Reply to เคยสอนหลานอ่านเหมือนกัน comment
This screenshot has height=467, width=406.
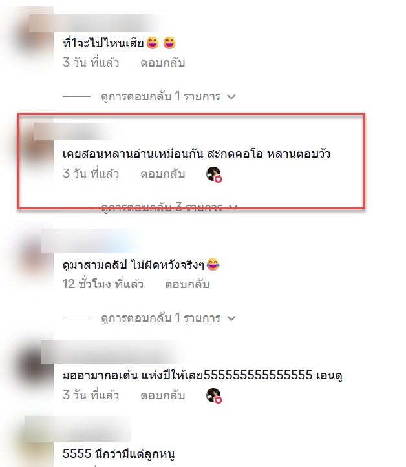click(x=163, y=174)
